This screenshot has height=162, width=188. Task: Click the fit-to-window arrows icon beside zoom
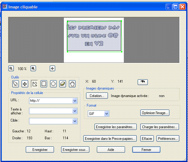[52, 68]
